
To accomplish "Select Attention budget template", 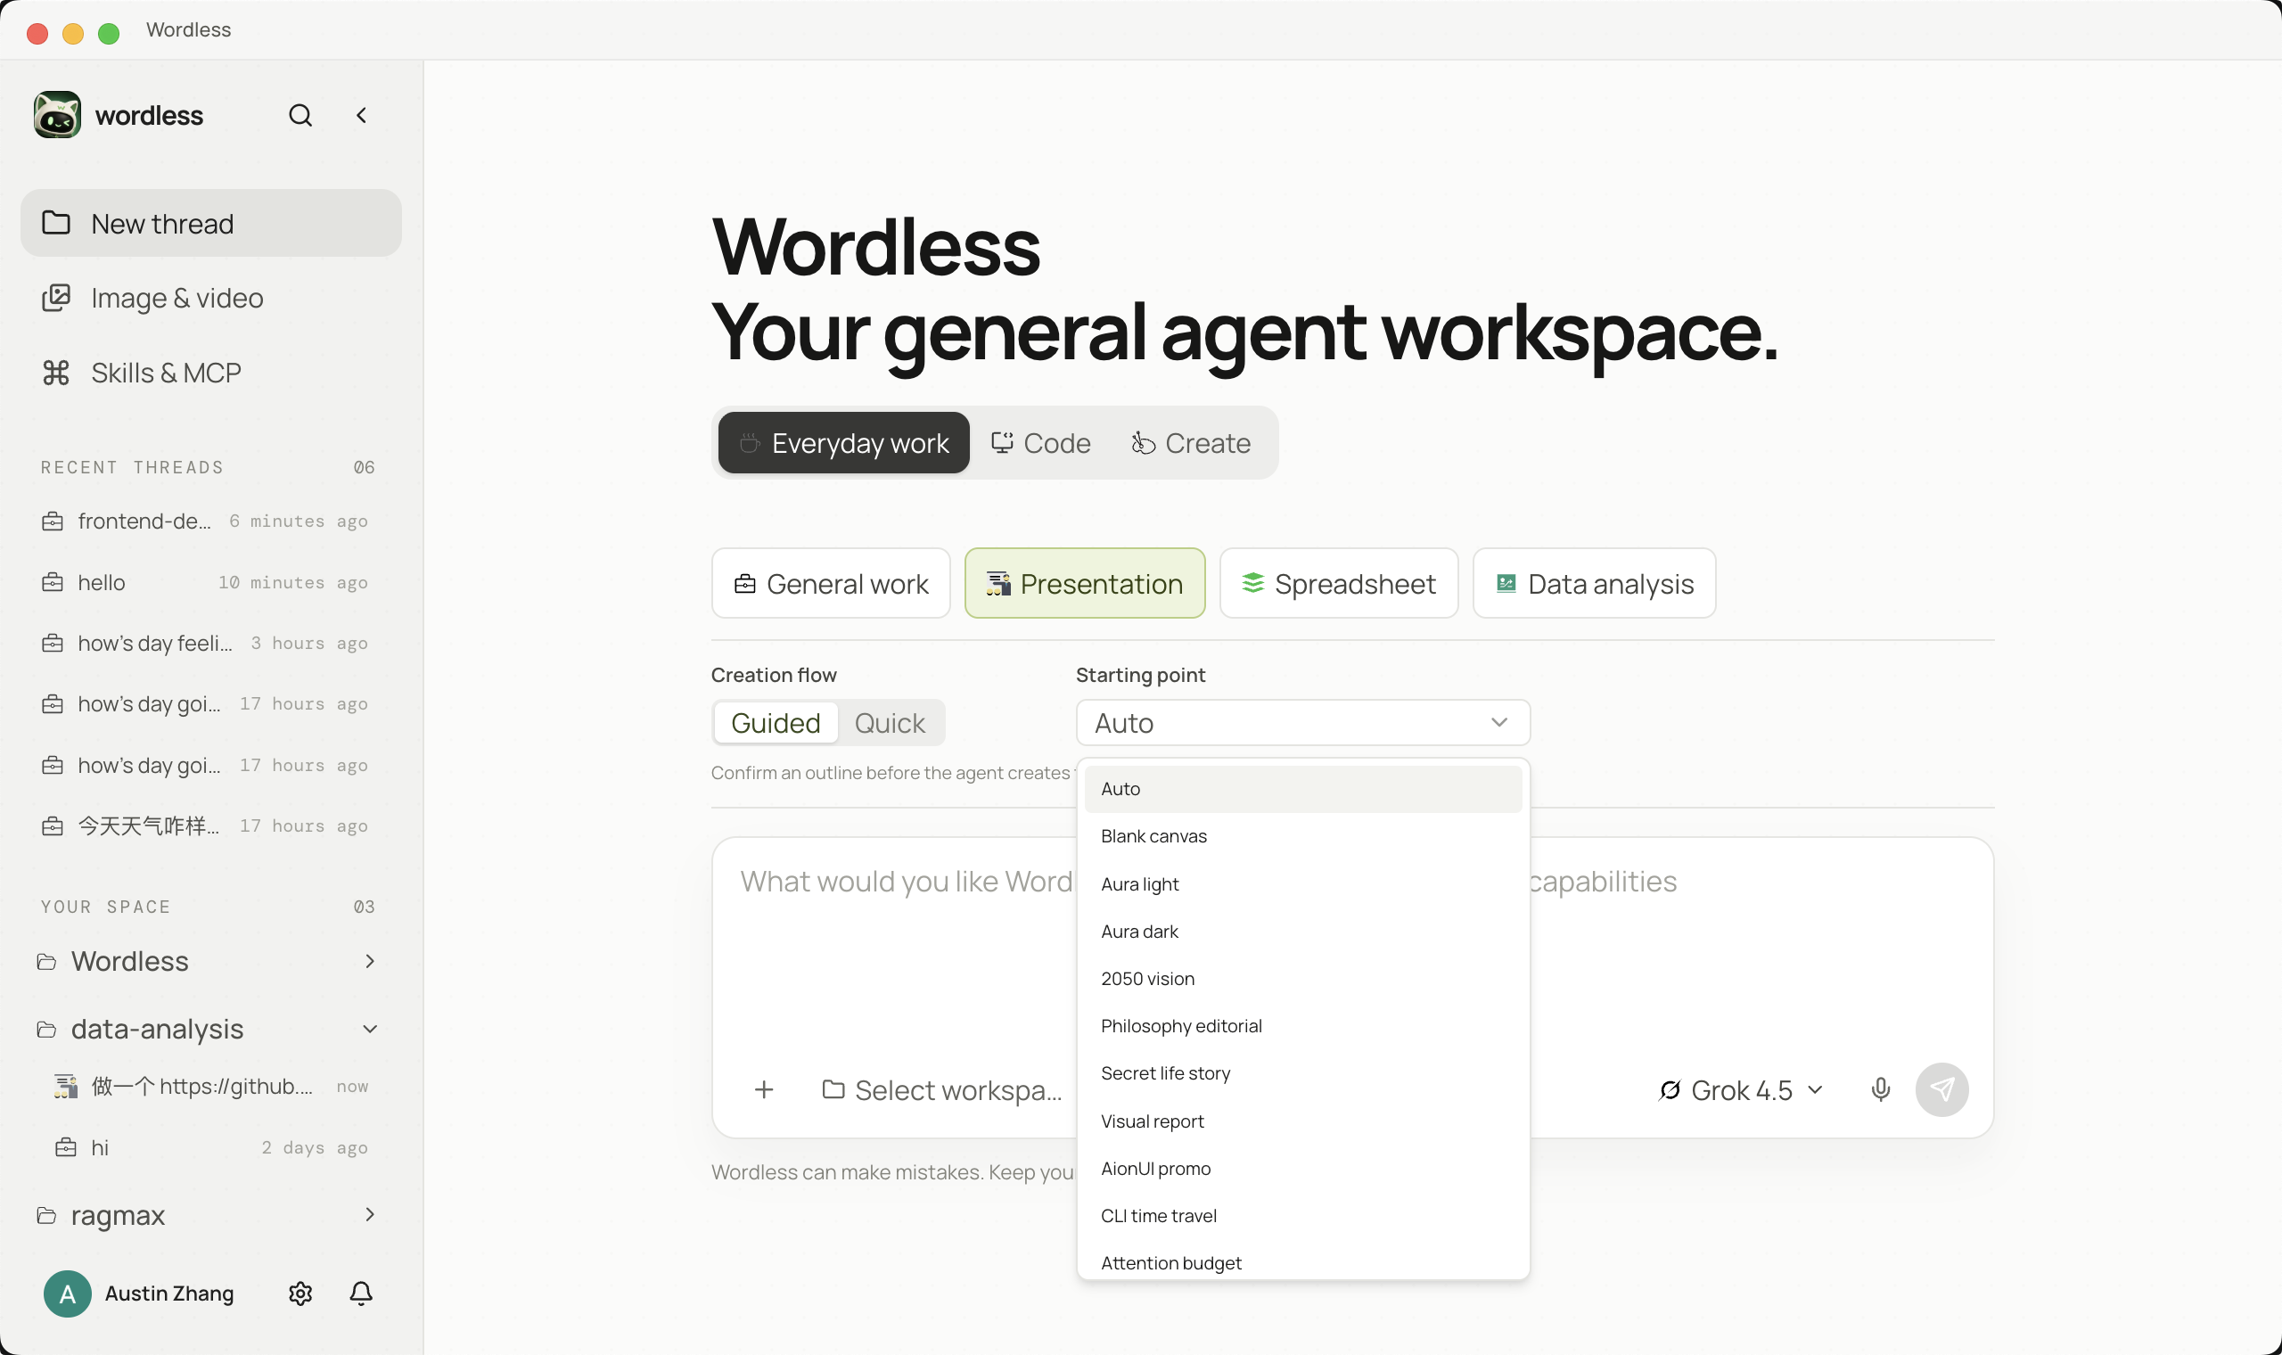I will click(x=1302, y=1263).
